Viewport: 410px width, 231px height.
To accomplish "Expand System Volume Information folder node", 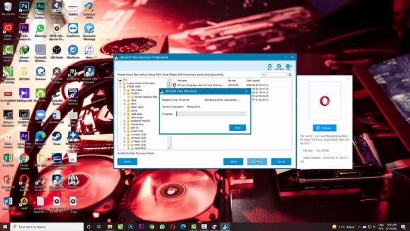I will coord(121,83).
